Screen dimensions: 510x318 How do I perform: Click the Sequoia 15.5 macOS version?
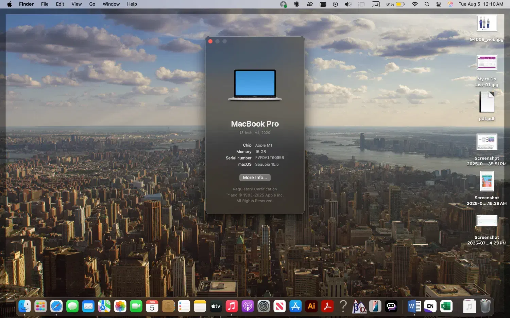267,164
